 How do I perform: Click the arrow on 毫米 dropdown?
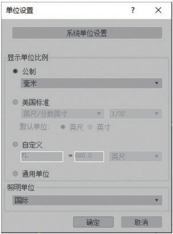pos(157,83)
